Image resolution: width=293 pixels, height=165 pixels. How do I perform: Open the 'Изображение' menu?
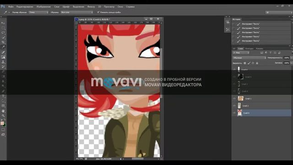click(x=43, y=6)
